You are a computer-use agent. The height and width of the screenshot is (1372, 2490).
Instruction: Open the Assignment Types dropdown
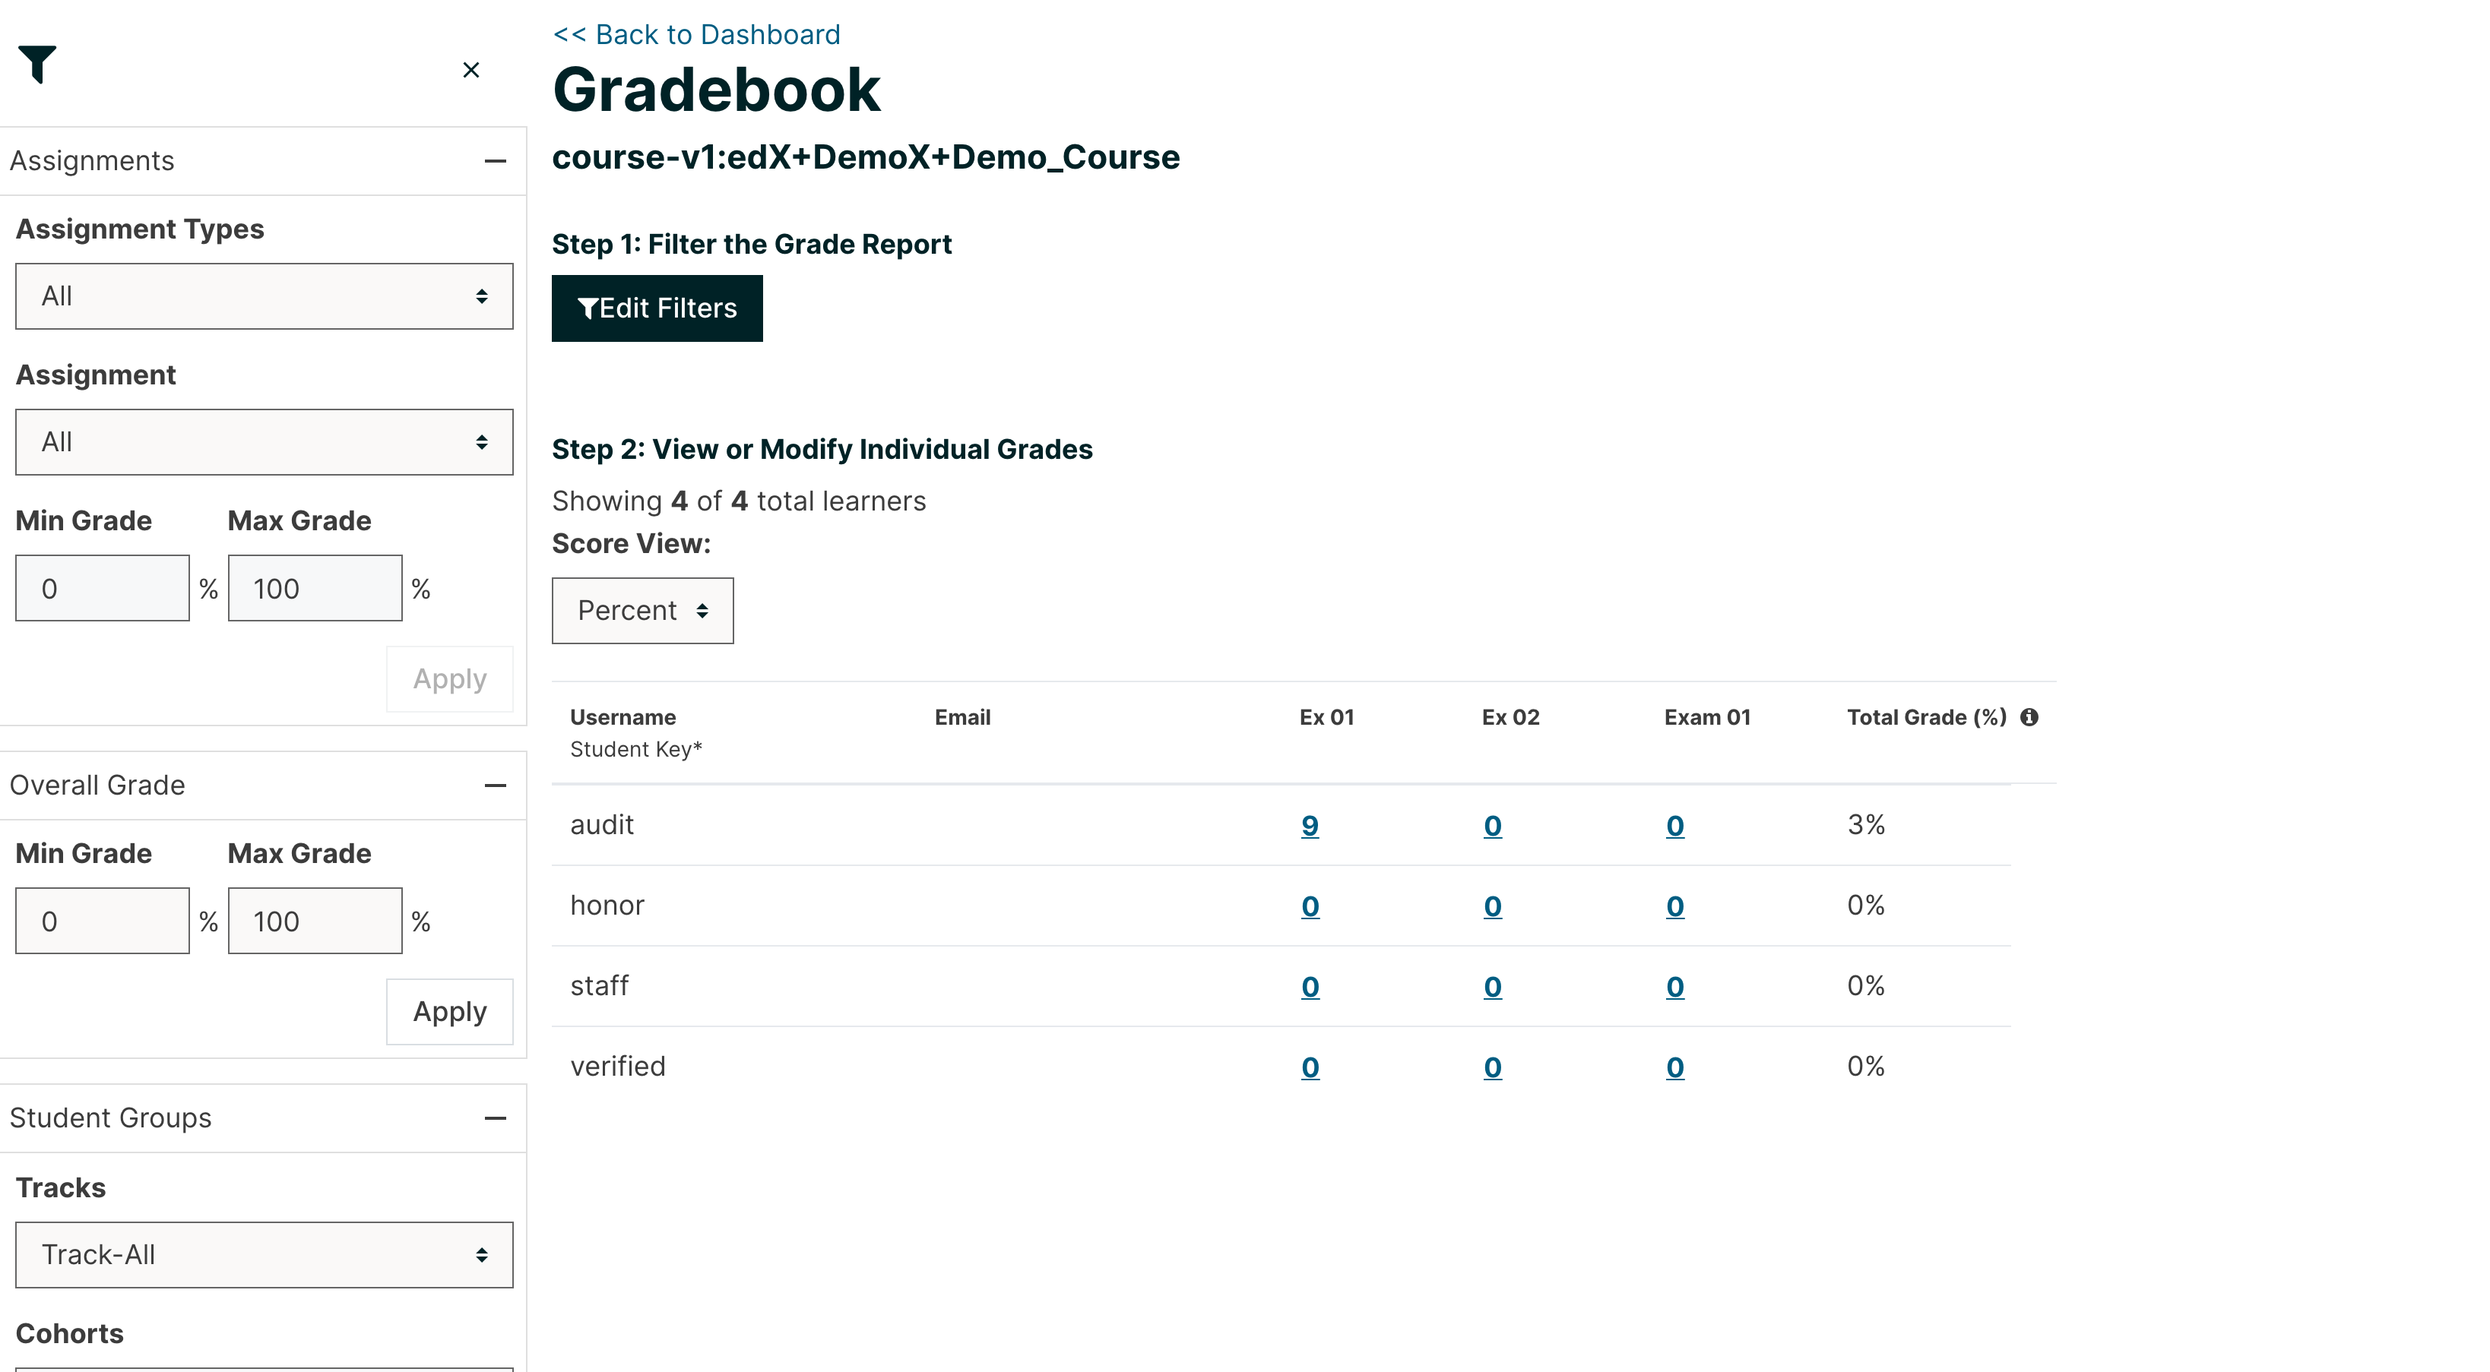pyautogui.click(x=264, y=296)
